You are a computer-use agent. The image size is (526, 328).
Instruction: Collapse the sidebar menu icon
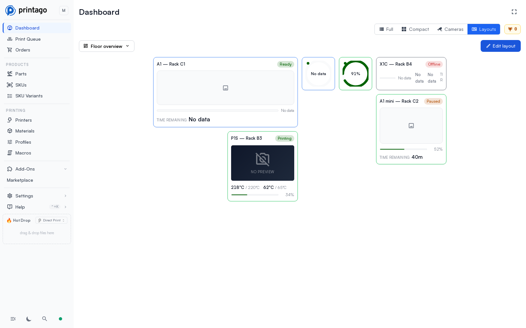(13, 319)
